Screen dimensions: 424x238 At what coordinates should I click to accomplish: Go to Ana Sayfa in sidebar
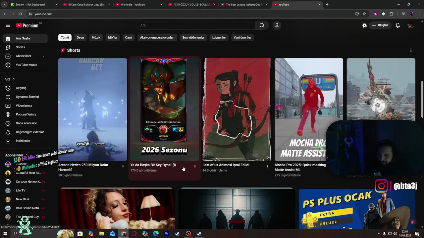tap(25, 38)
